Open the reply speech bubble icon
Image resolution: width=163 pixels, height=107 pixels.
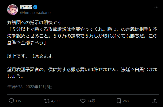tap(11, 101)
